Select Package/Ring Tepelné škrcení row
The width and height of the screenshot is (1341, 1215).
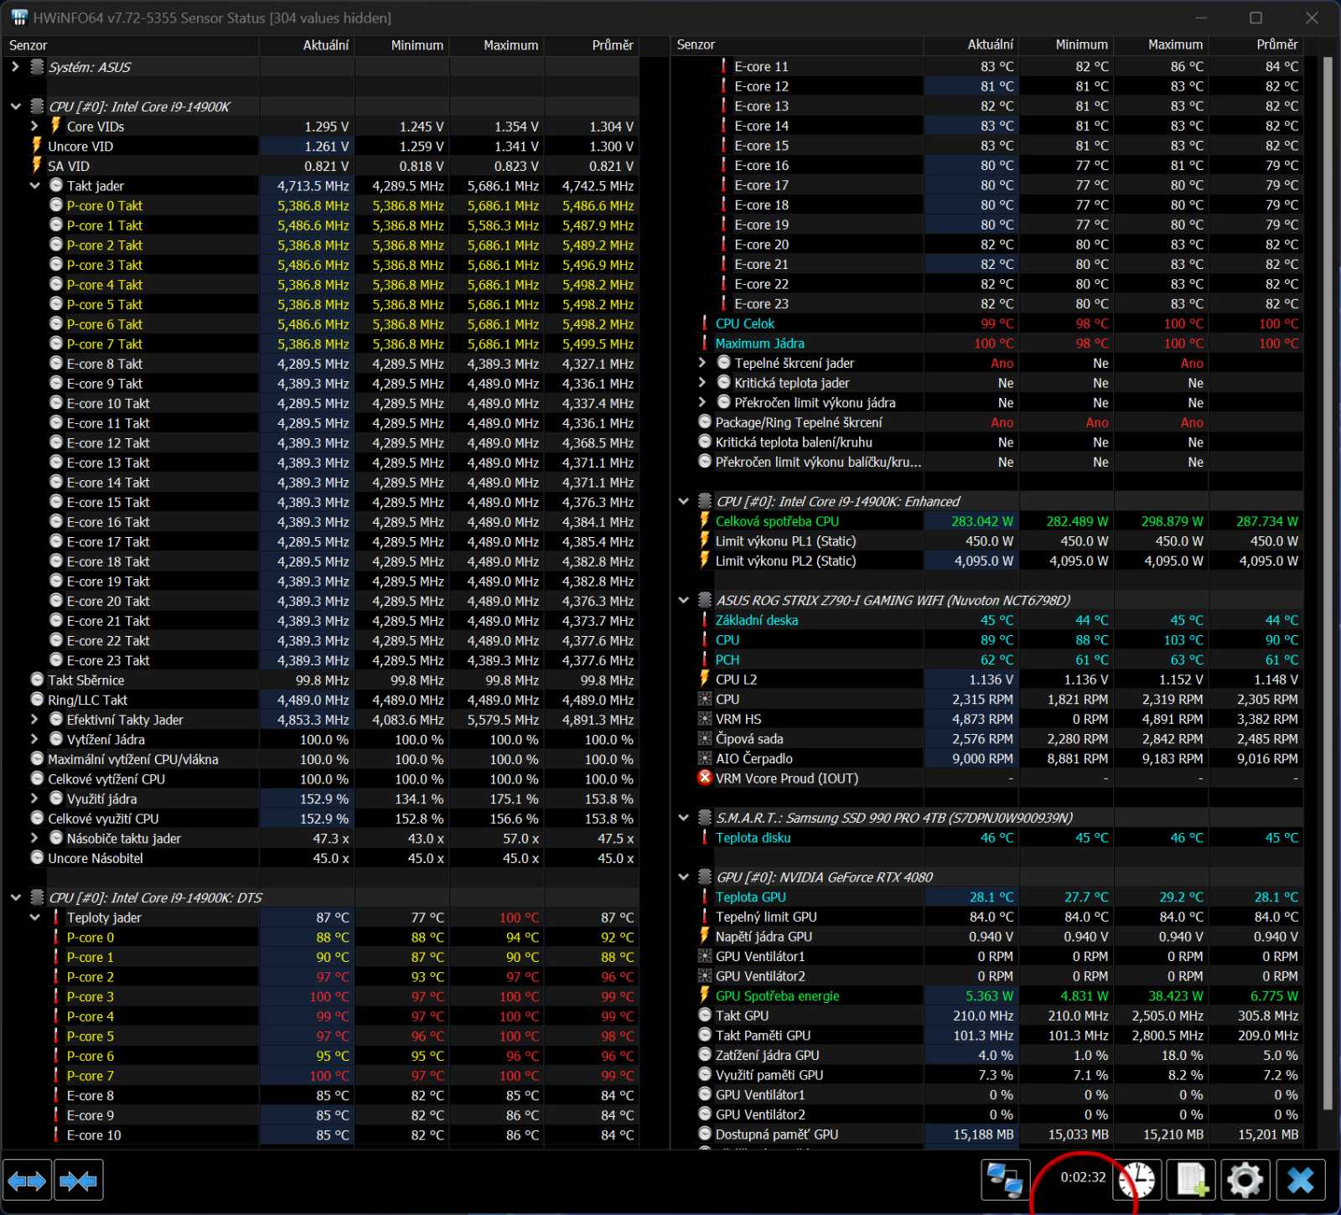[987, 422]
